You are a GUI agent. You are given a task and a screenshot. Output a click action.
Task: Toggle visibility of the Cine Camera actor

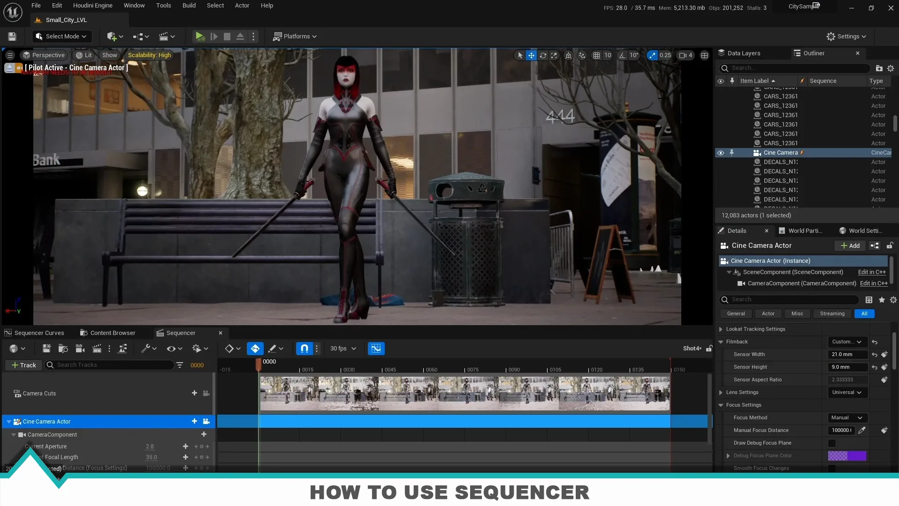click(721, 153)
